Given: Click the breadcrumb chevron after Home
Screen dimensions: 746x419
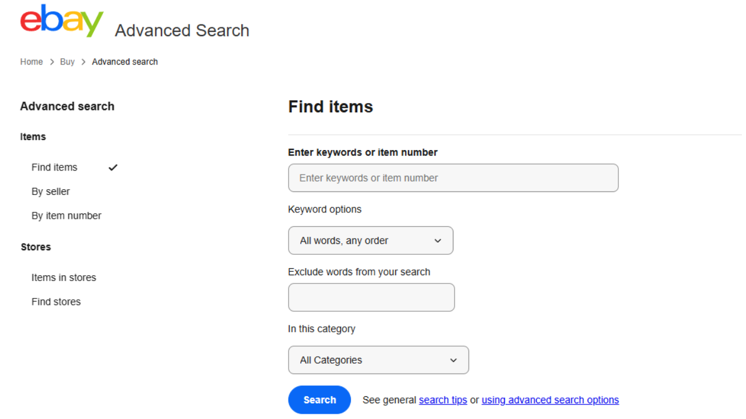Looking at the screenshot, I should coord(51,62).
